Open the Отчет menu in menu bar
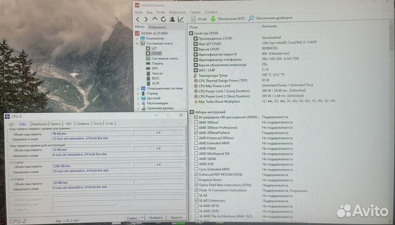Screen dimensions: 395x225 tap(160, 12)
